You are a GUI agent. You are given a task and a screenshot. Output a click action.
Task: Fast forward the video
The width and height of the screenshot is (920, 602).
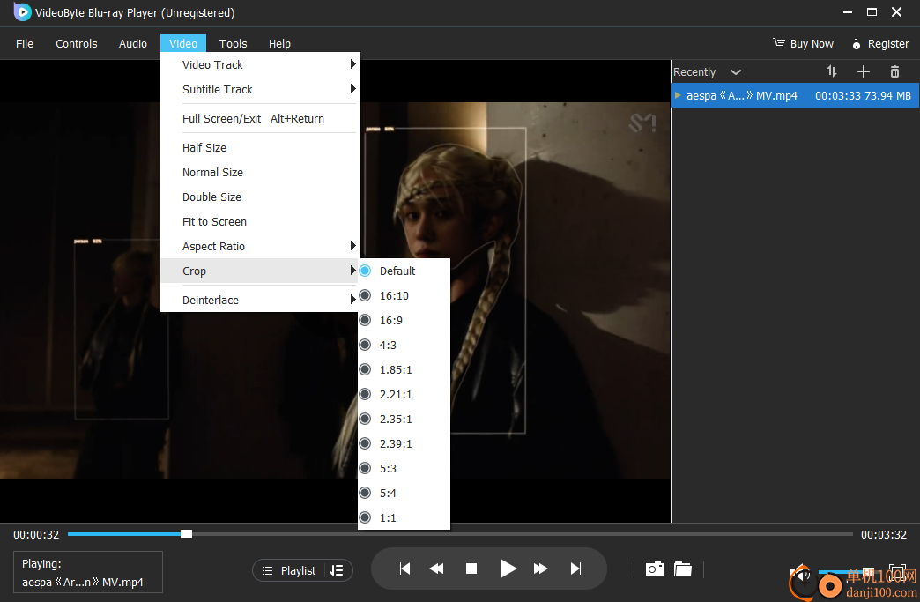pos(540,569)
